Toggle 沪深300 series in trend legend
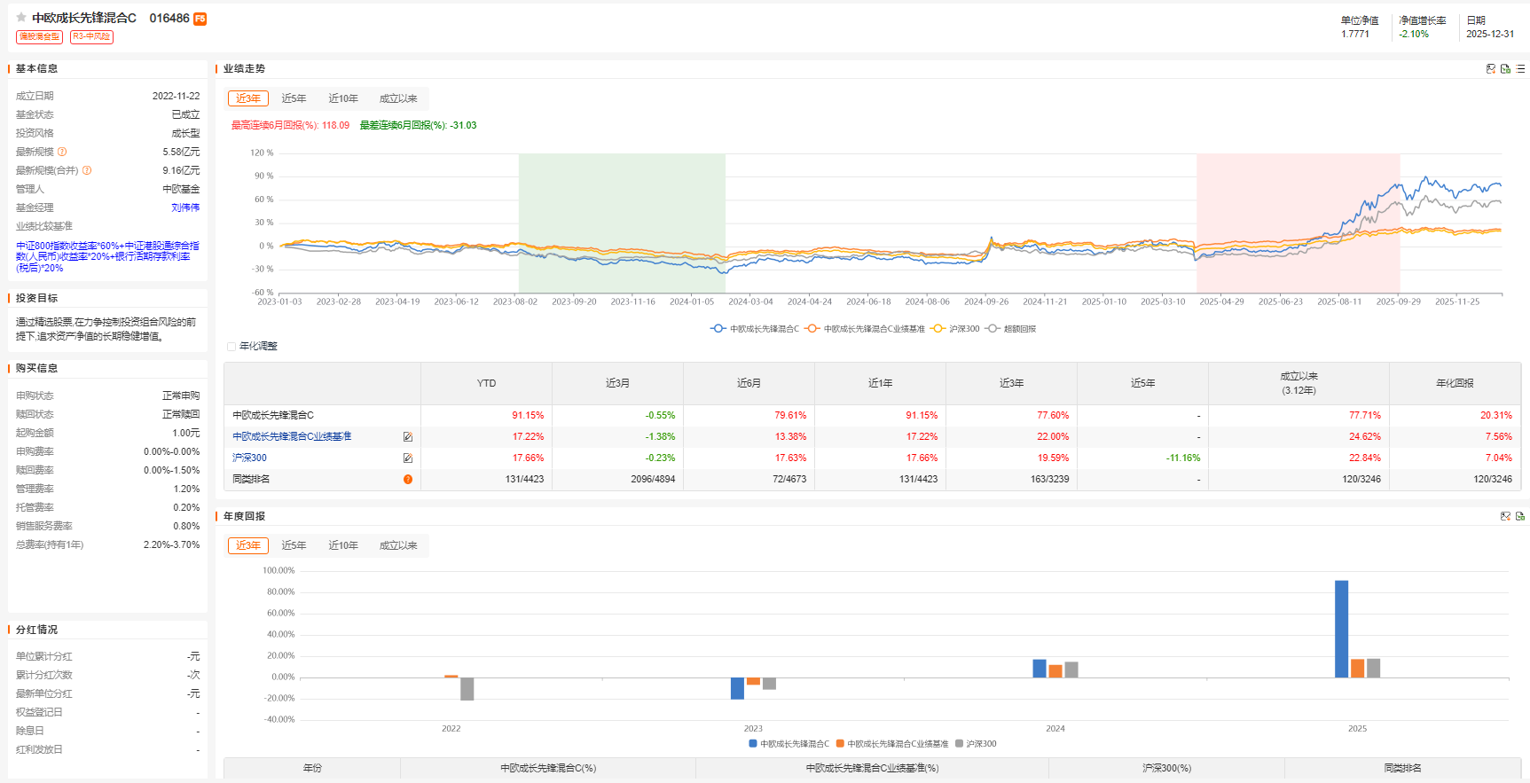1530x783 pixels. [x=955, y=329]
